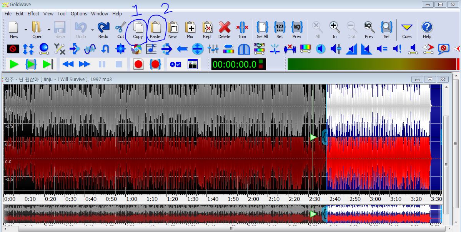Open the Match Volume speaker-equals icon
Image resolution: width=461 pixels, height=232 pixels.
[x=382, y=49]
